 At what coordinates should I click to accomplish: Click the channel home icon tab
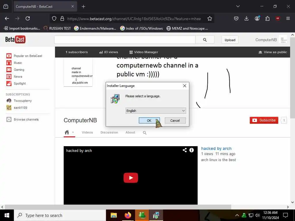[x=67, y=132]
